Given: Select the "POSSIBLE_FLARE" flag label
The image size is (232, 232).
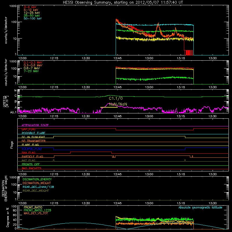Looking at the screenshot, I should point(33,133).
